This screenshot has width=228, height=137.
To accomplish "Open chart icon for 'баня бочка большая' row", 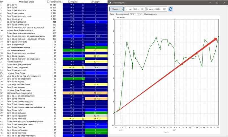I will (x=83, y=113).
